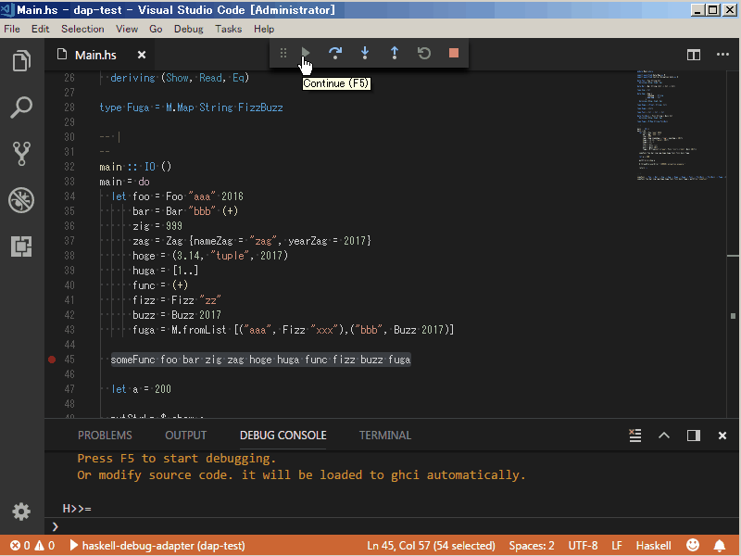Stop debugging with the red square icon

point(453,53)
